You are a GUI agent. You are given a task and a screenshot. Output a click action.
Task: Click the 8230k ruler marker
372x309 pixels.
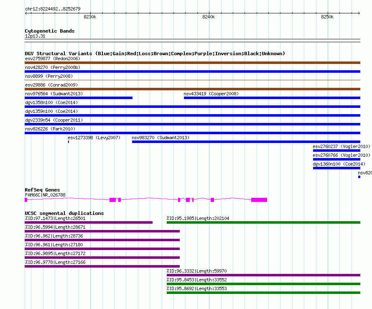click(x=90, y=17)
